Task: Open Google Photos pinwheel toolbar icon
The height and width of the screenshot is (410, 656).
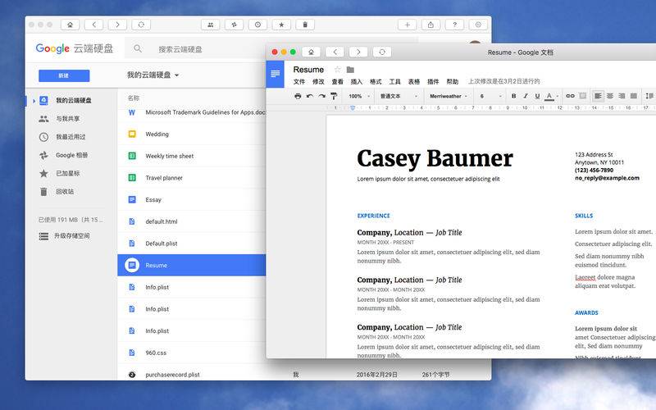Action: pyautogui.click(x=235, y=25)
